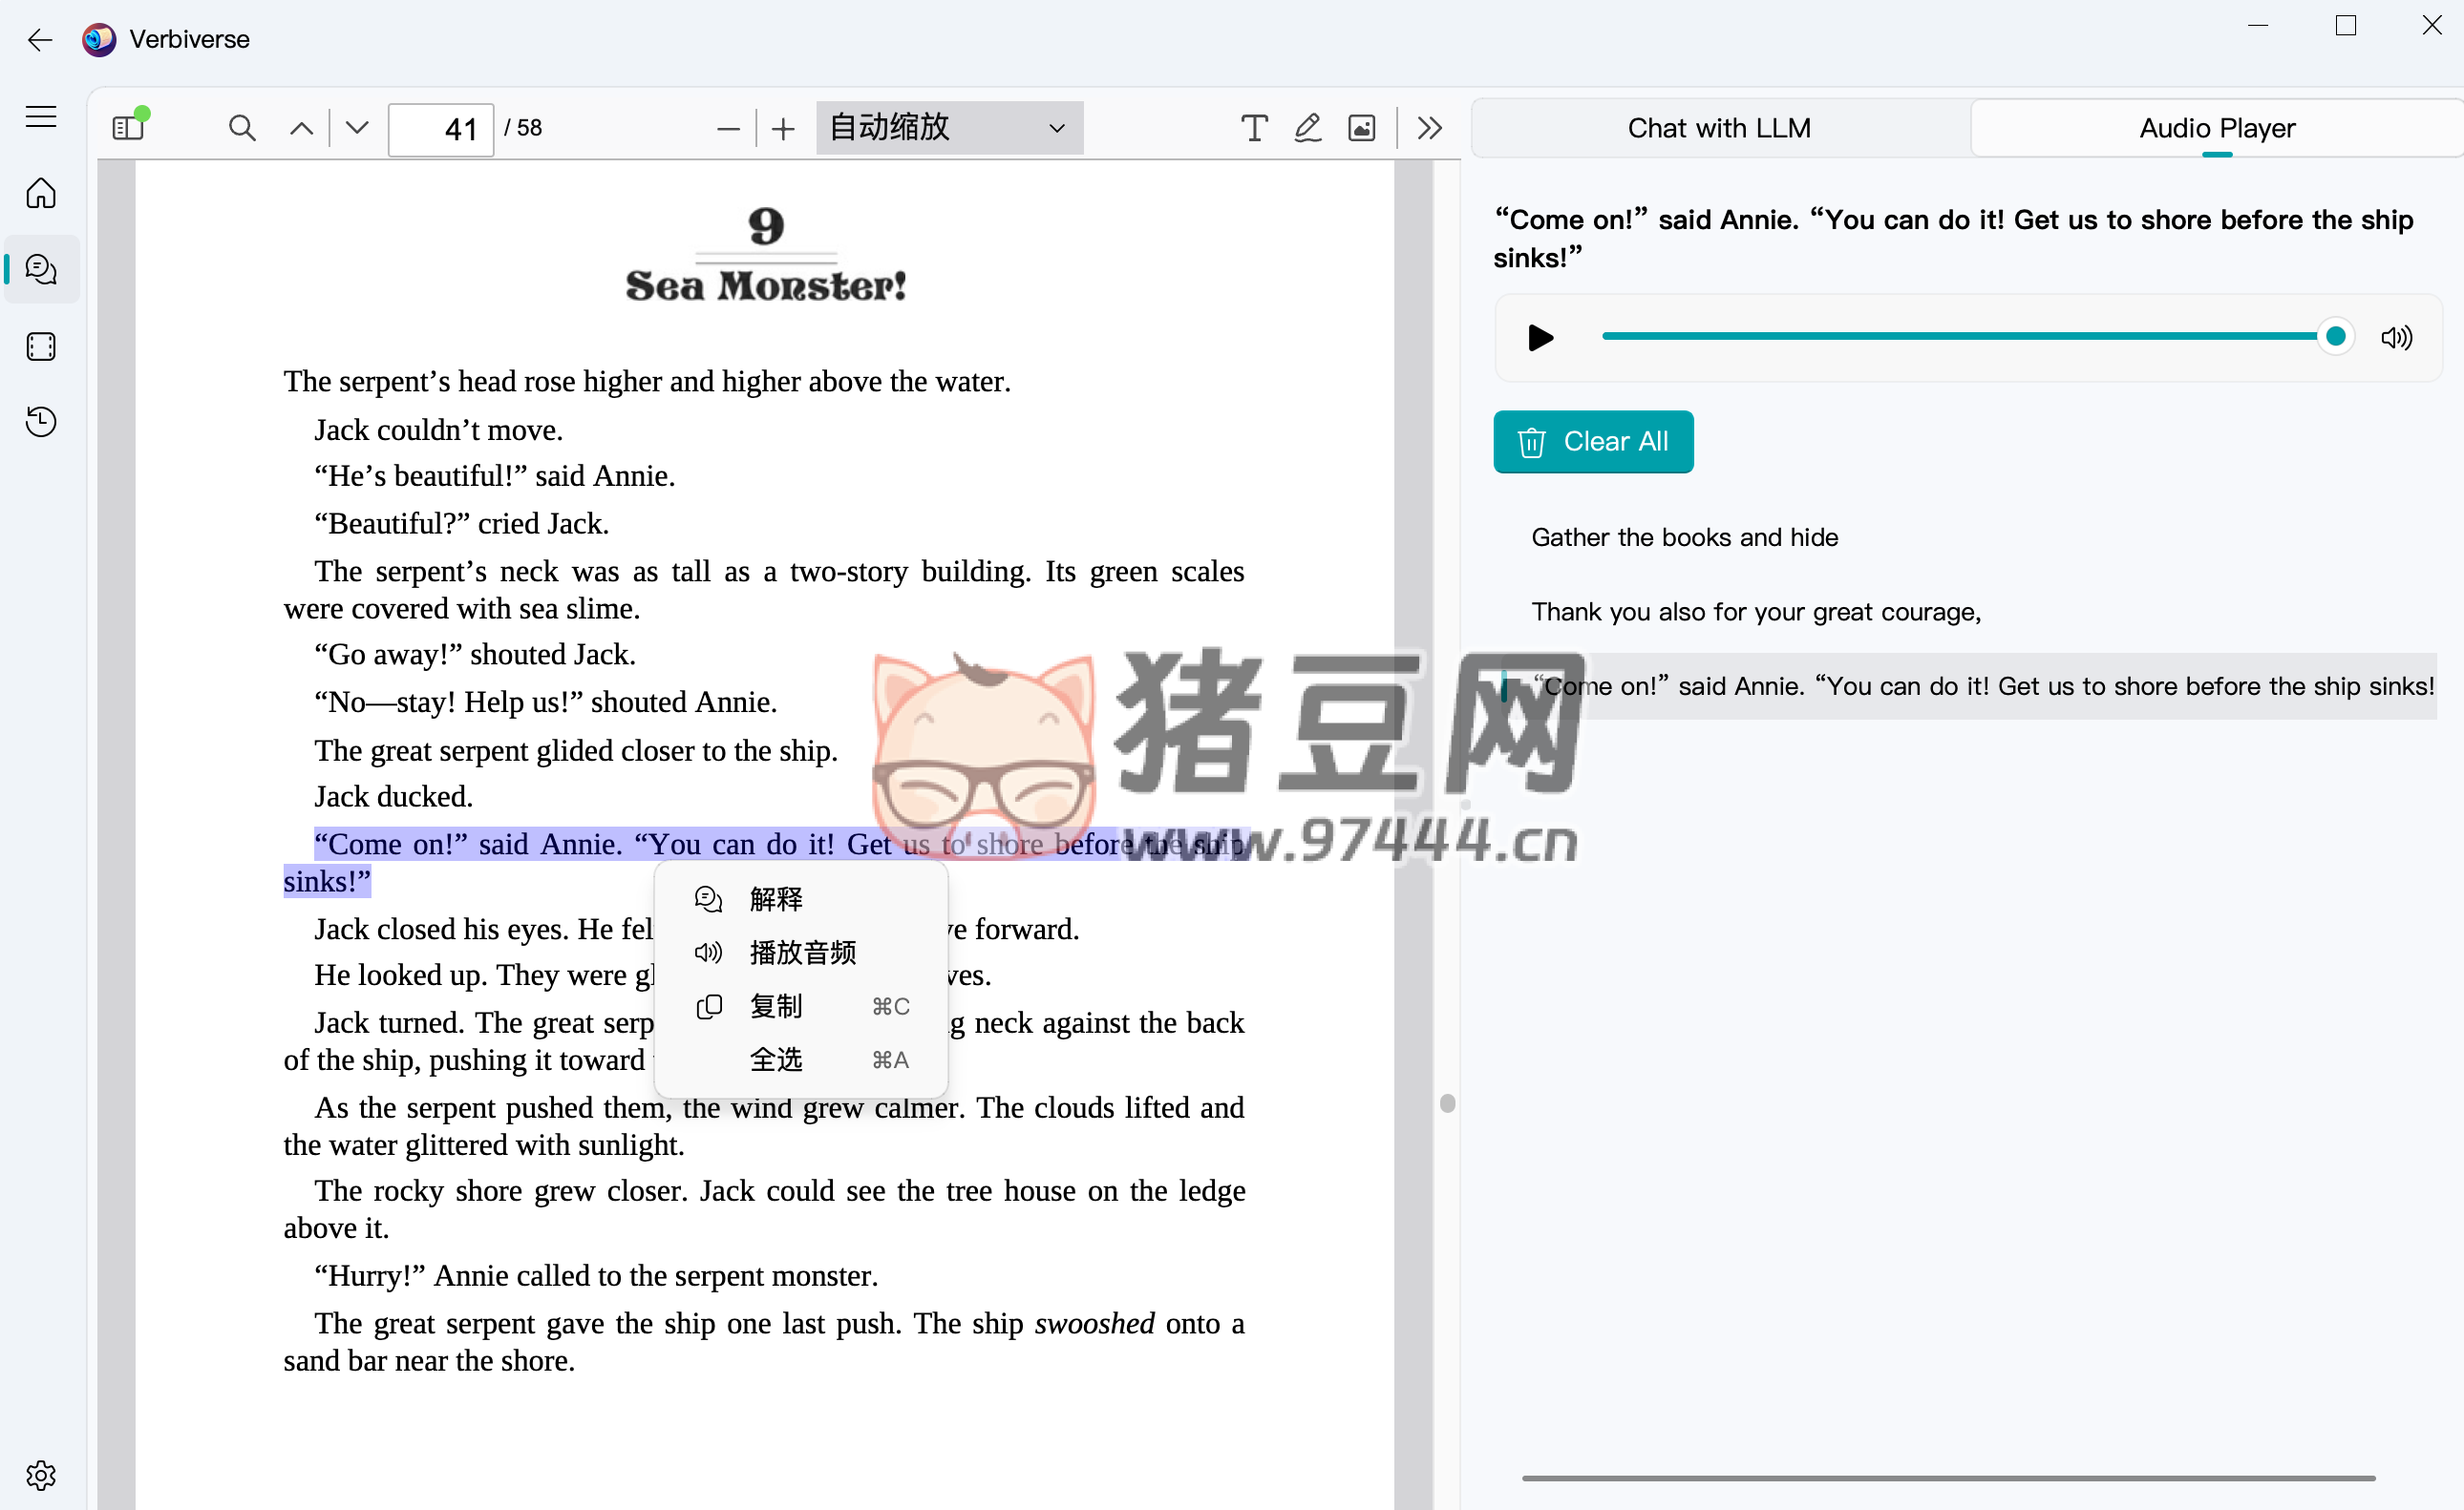
Task: Select 'Gather the books and hide' entry
Action: coord(1684,537)
